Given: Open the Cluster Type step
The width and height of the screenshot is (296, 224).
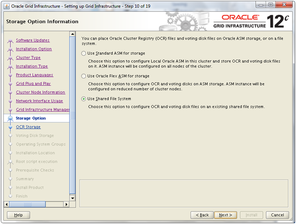Looking at the screenshot, I should [x=28, y=58].
